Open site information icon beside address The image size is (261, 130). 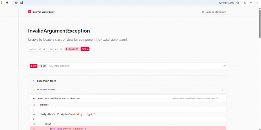[x=238, y=3]
